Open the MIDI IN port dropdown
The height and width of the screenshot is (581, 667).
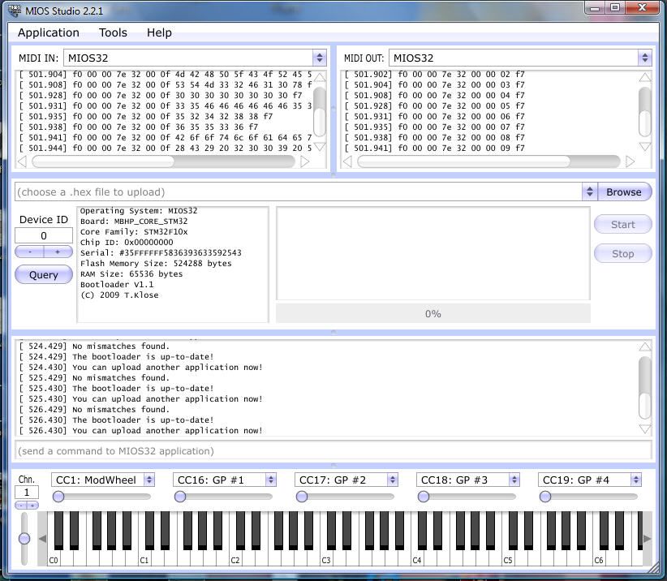click(x=195, y=58)
